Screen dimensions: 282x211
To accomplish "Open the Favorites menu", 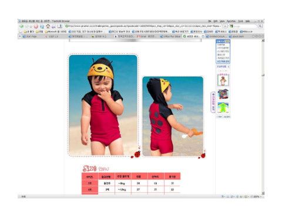I will (x=231, y=21).
